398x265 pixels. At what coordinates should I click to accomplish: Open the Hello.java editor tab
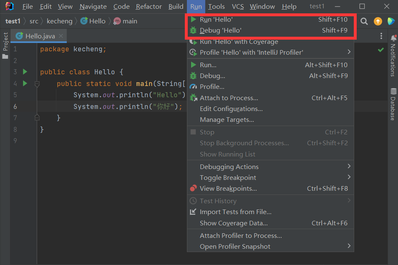coord(39,36)
